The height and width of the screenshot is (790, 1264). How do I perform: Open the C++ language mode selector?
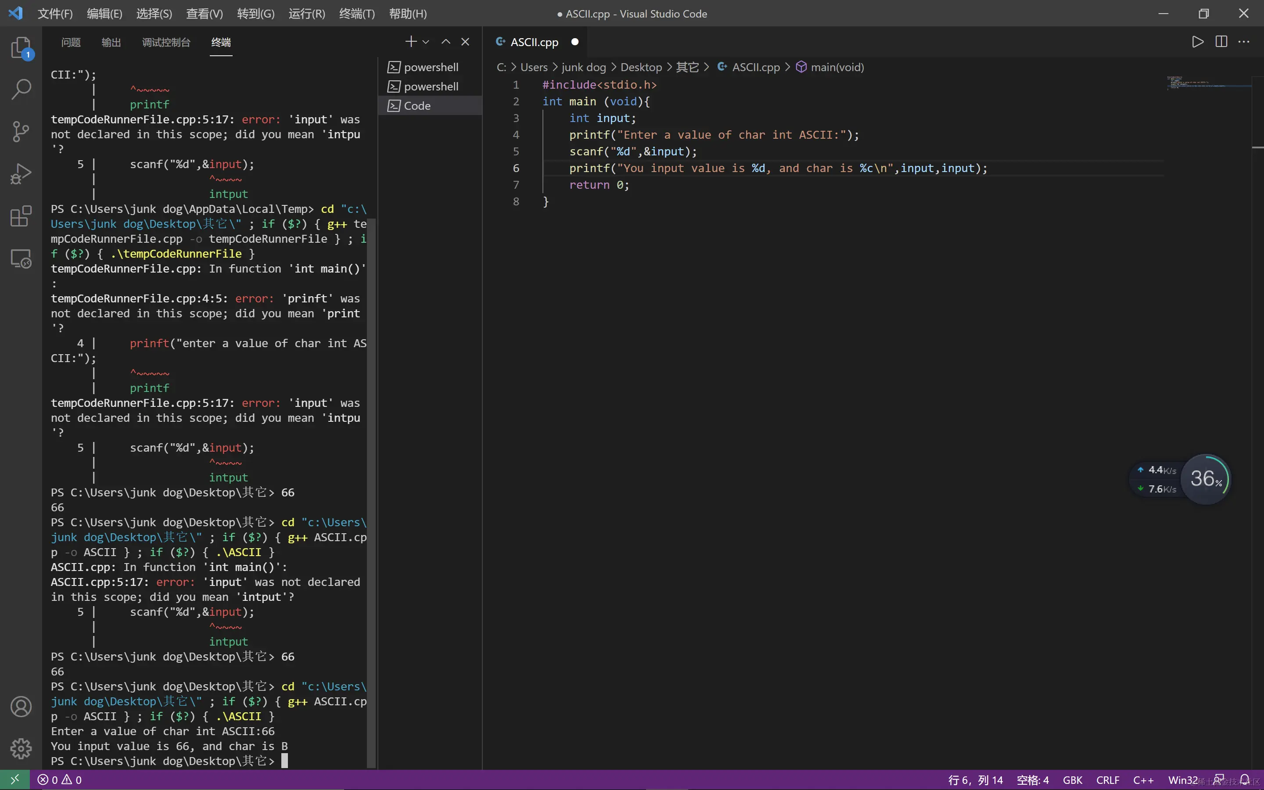[x=1143, y=779]
